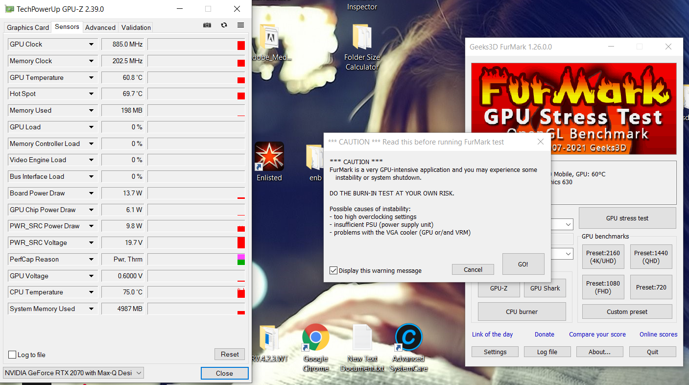Image resolution: width=689 pixels, height=385 pixels.
Task: Open the Google Chrome desktop shortcut
Action: (316, 347)
